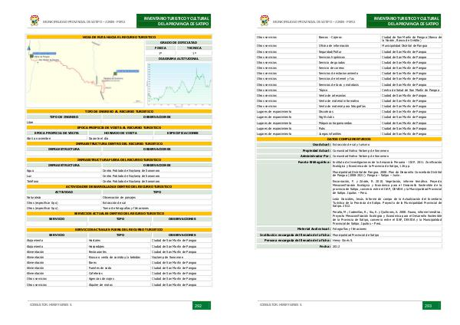Click the 'Propiedad Actual:' label

point(316,150)
